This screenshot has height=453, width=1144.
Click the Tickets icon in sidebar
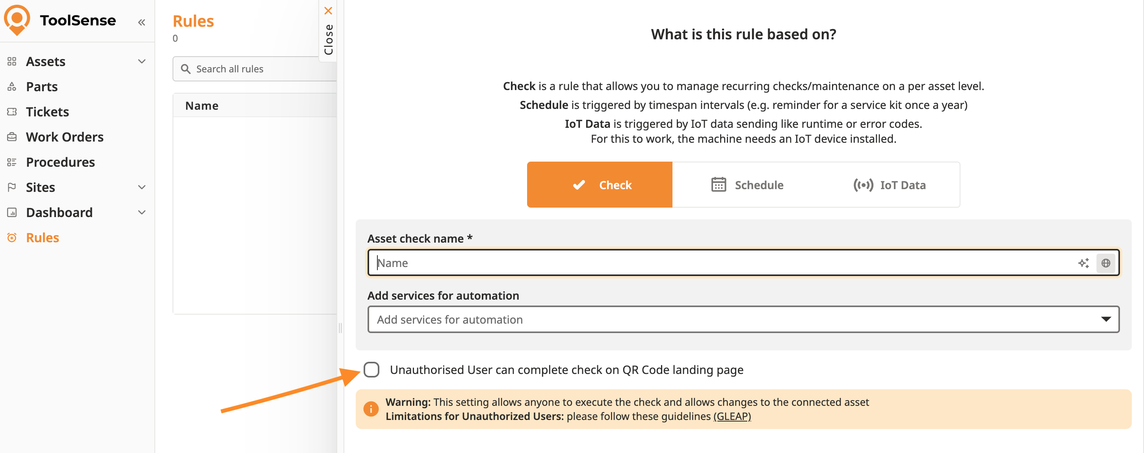[x=12, y=112]
